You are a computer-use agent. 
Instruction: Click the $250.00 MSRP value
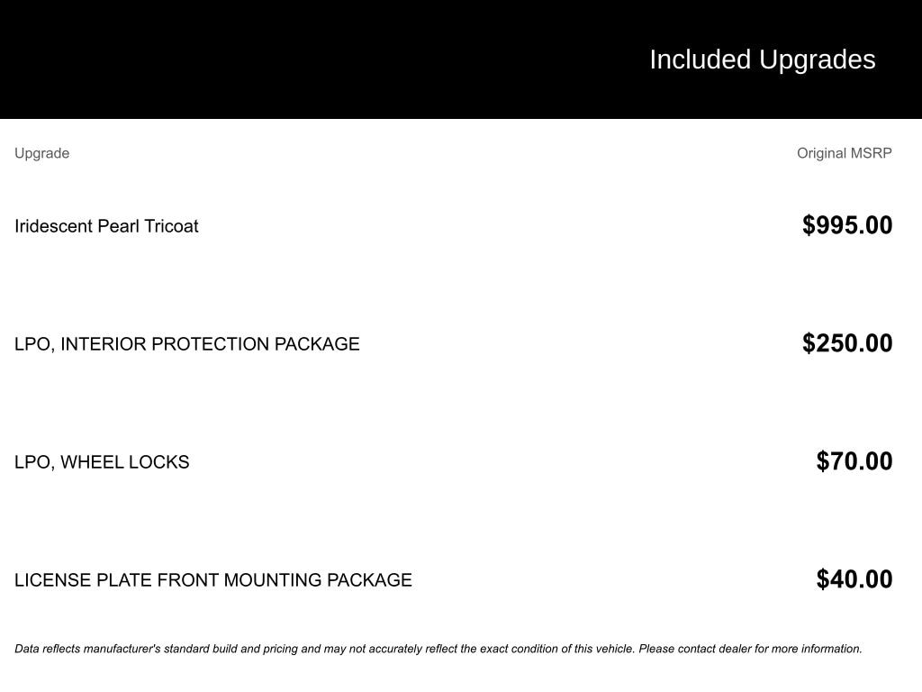pos(847,343)
